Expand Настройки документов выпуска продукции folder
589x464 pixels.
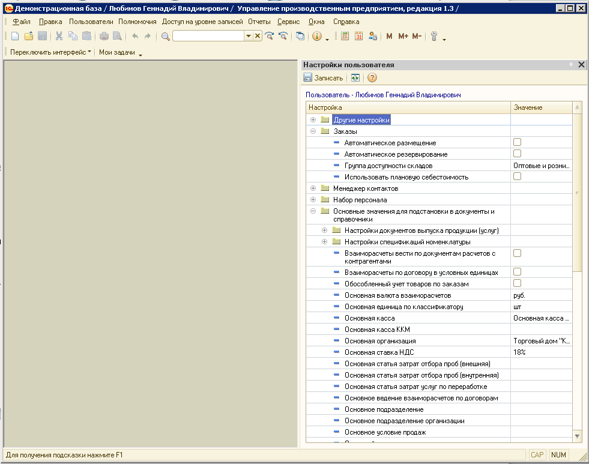(x=325, y=230)
